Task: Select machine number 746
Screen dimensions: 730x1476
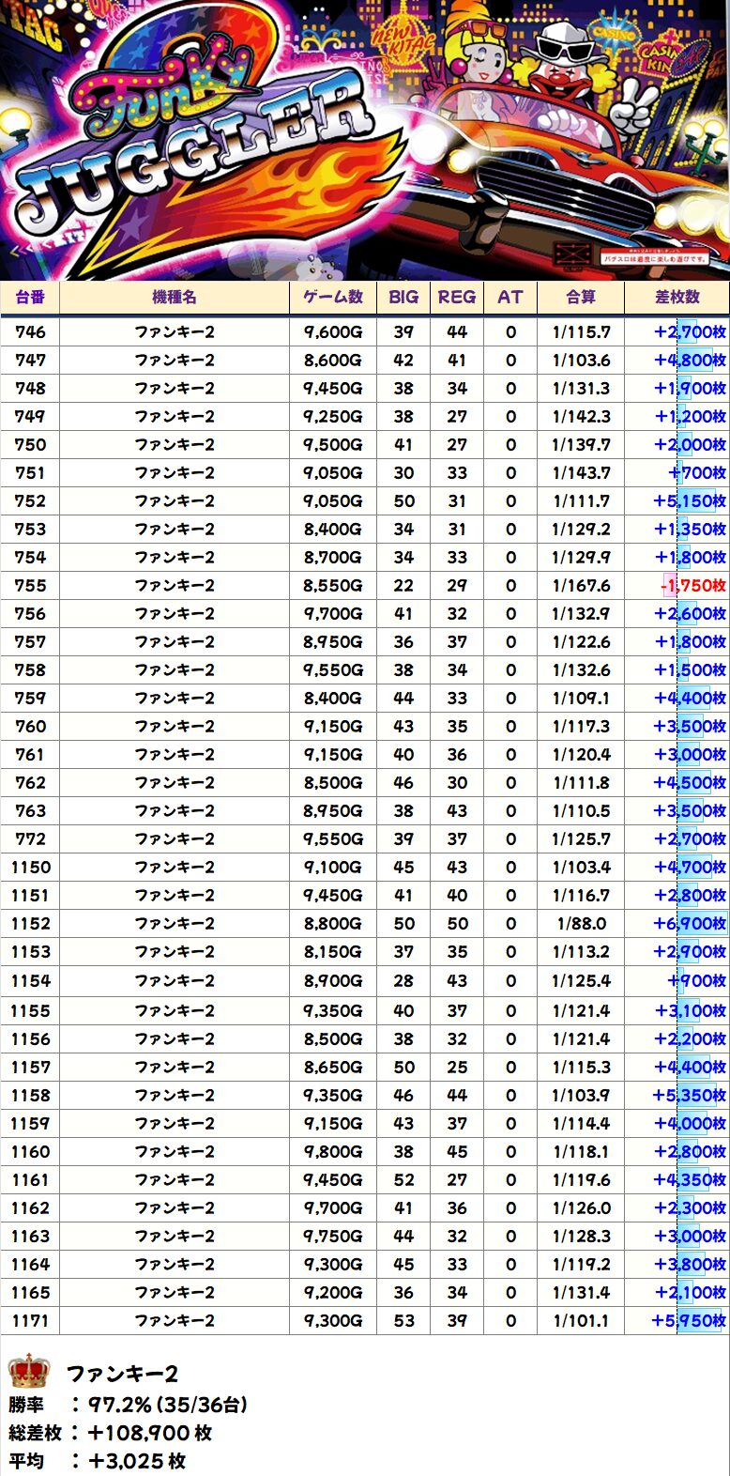Action: coord(30,331)
